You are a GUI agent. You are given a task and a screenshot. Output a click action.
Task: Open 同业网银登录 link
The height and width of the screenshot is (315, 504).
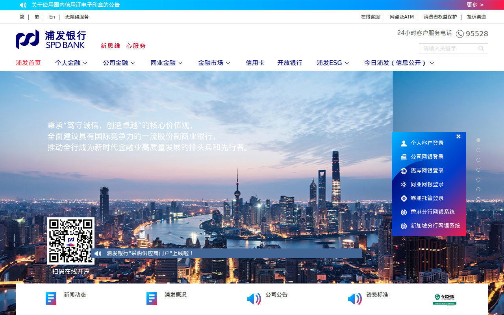(x=427, y=185)
